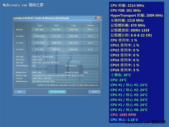
Task: Select L1 Cache Copy value 53488 MB/s
Action: pyautogui.click(x=73, y=36)
